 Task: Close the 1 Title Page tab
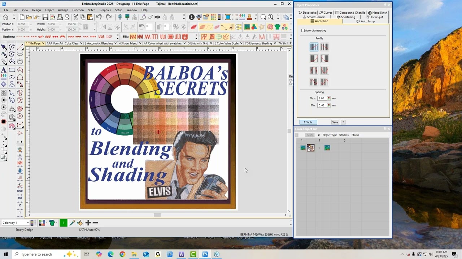pos(43,43)
